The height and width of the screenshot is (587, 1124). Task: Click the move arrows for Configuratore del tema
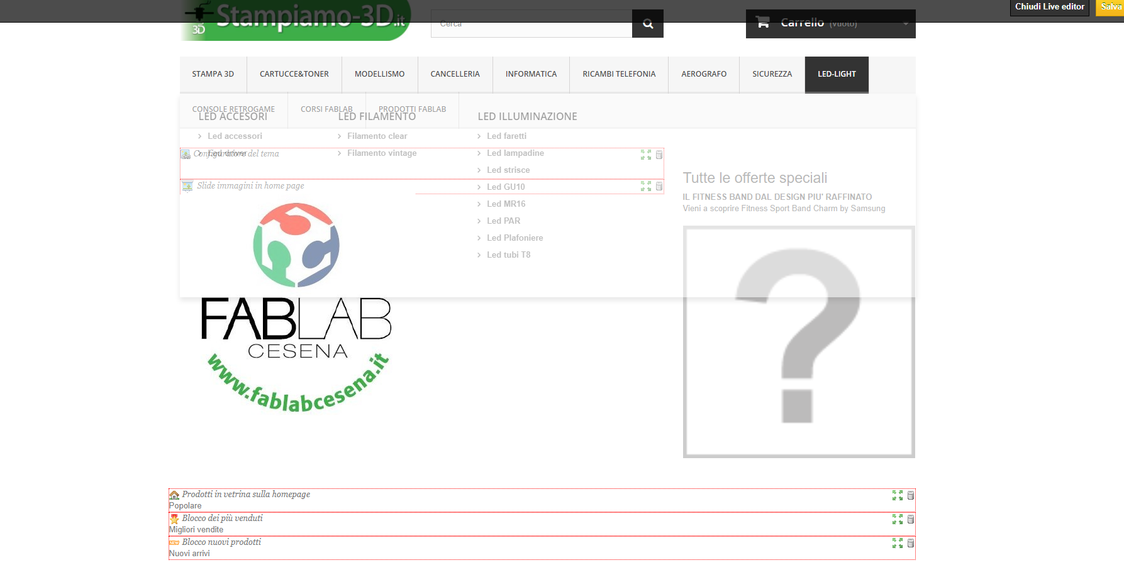pos(646,155)
